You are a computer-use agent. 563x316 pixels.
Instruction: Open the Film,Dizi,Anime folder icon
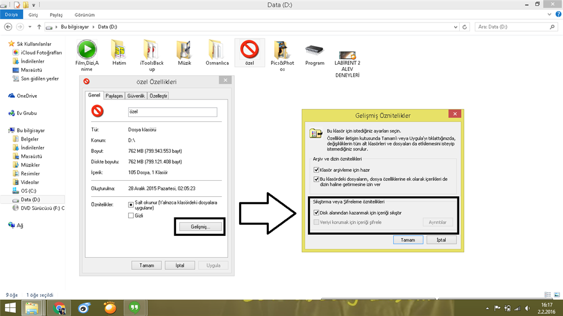[x=86, y=51]
